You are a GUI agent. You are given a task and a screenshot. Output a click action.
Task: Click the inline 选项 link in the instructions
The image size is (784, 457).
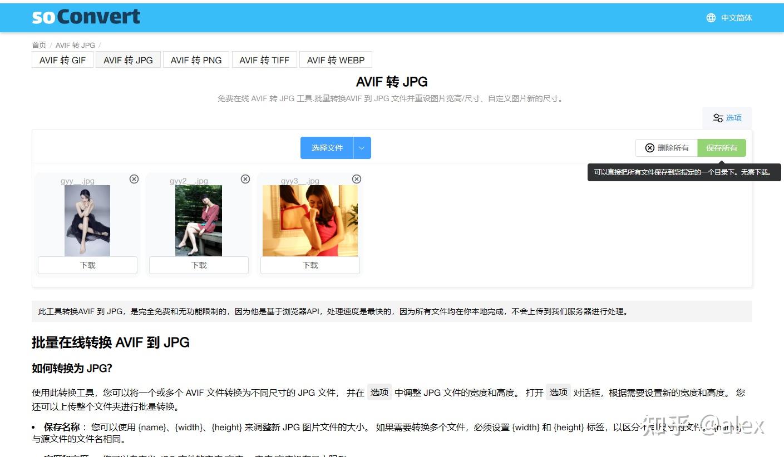click(379, 392)
